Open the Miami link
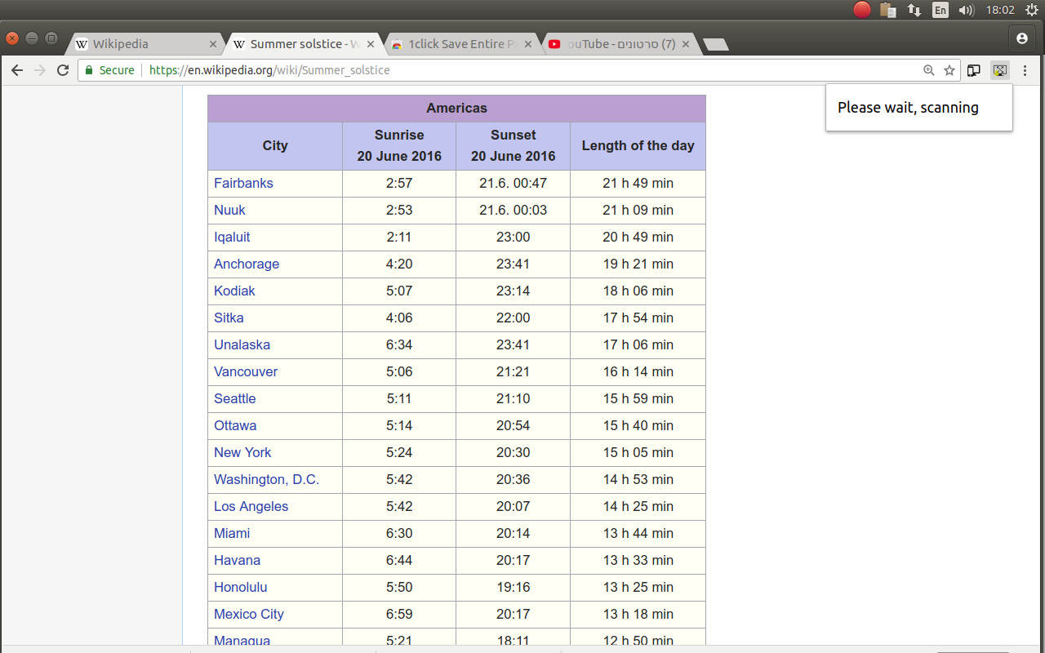 click(x=232, y=533)
